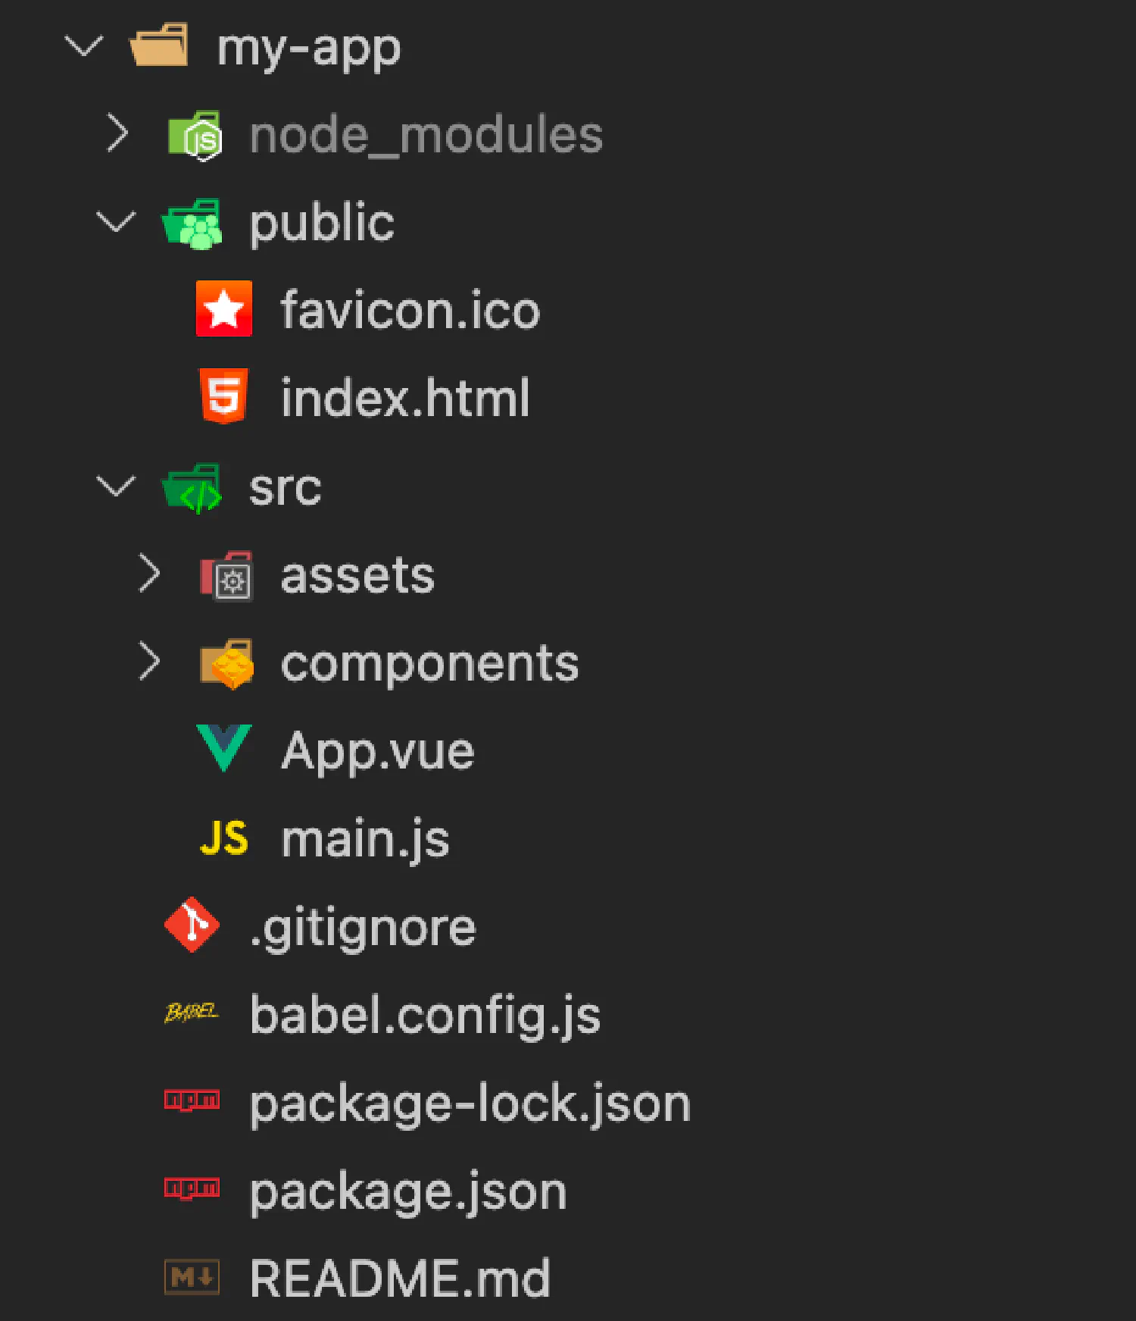Select the index.html file name

[405, 397]
